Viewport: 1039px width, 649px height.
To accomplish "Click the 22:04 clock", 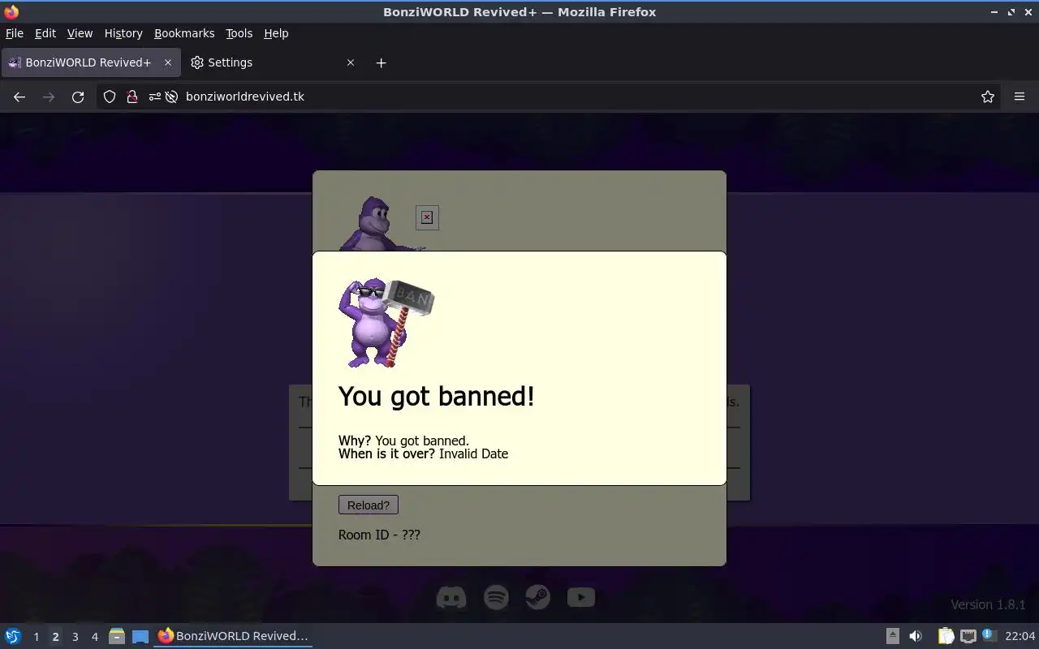I will tap(1020, 636).
